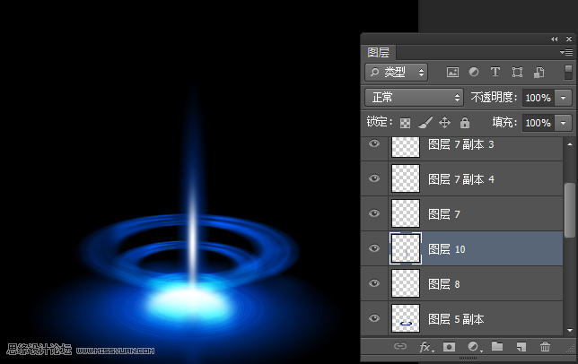Collapse the panel with double arrows
The height and width of the screenshot is (364, 578).
[555, 39]
